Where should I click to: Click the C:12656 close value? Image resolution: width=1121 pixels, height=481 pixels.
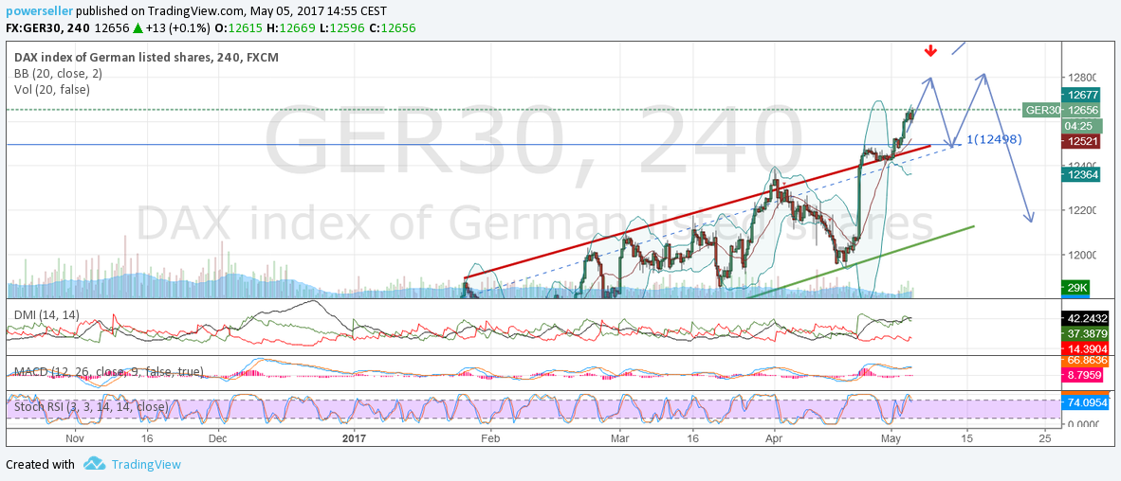click(393, 28)
